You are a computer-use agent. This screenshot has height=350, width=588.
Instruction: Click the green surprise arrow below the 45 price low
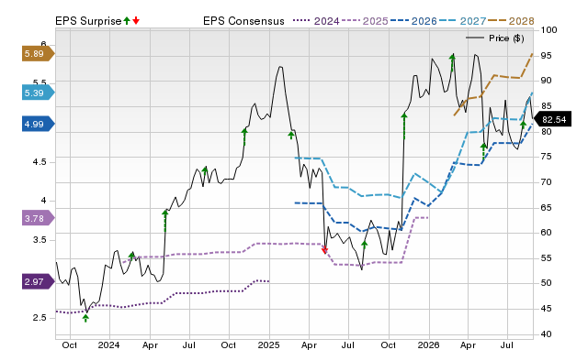click(85, 318)
